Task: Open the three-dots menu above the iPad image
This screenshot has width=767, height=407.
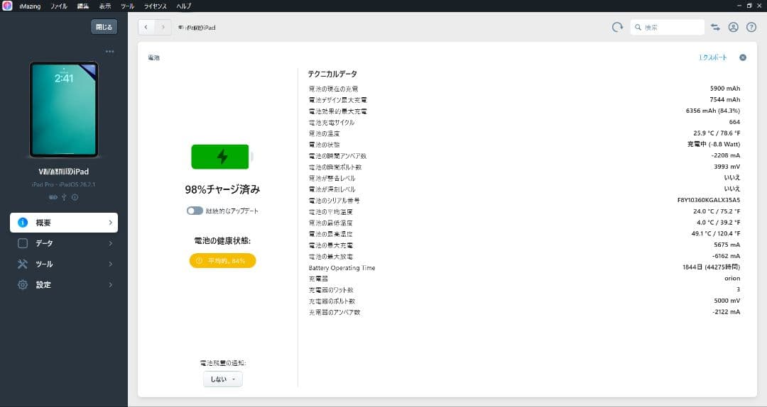Action: [x=109, y=51]
